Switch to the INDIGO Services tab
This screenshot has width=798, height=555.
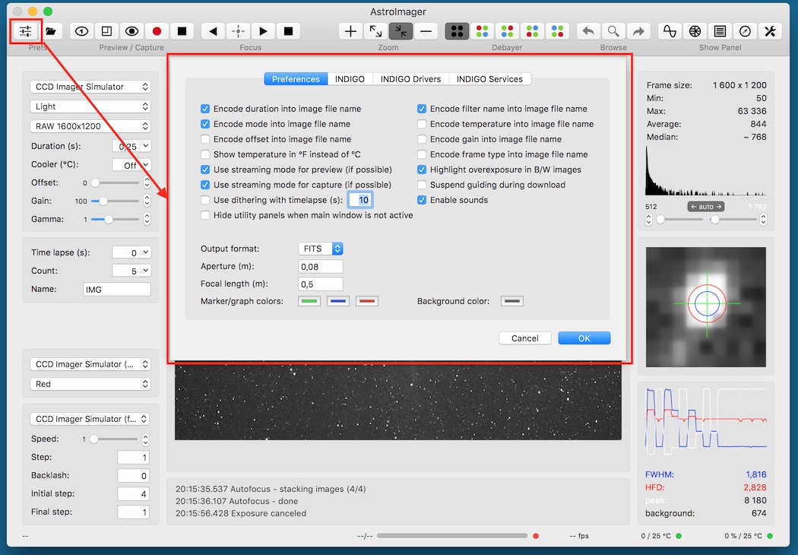(x=489, y=79)
